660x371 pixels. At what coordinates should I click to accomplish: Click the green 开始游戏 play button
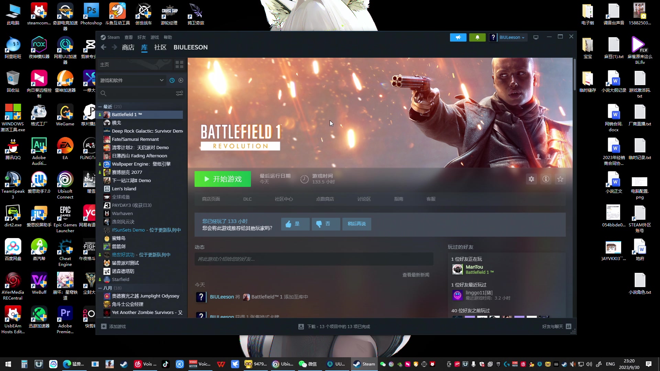(223, 179)
